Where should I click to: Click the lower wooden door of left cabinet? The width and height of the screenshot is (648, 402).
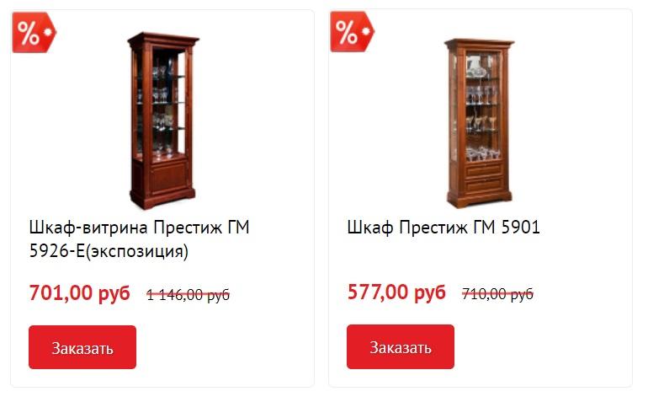click(168, 178)
